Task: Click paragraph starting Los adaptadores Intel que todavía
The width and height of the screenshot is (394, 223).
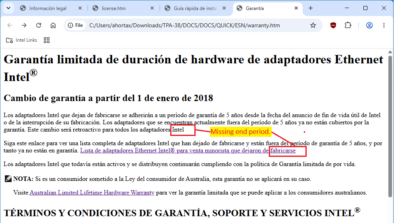Action: (x=179, y=164)
